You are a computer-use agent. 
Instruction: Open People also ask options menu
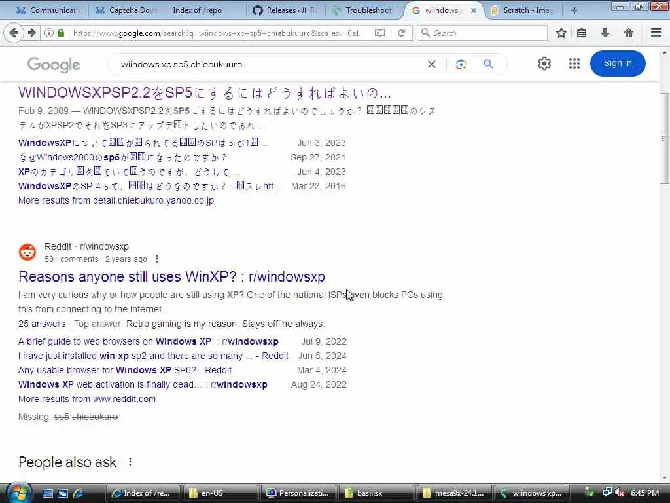(x=130, y=462)
